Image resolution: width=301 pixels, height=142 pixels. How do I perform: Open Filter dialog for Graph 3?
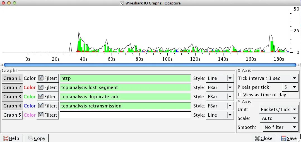(48, 97)
